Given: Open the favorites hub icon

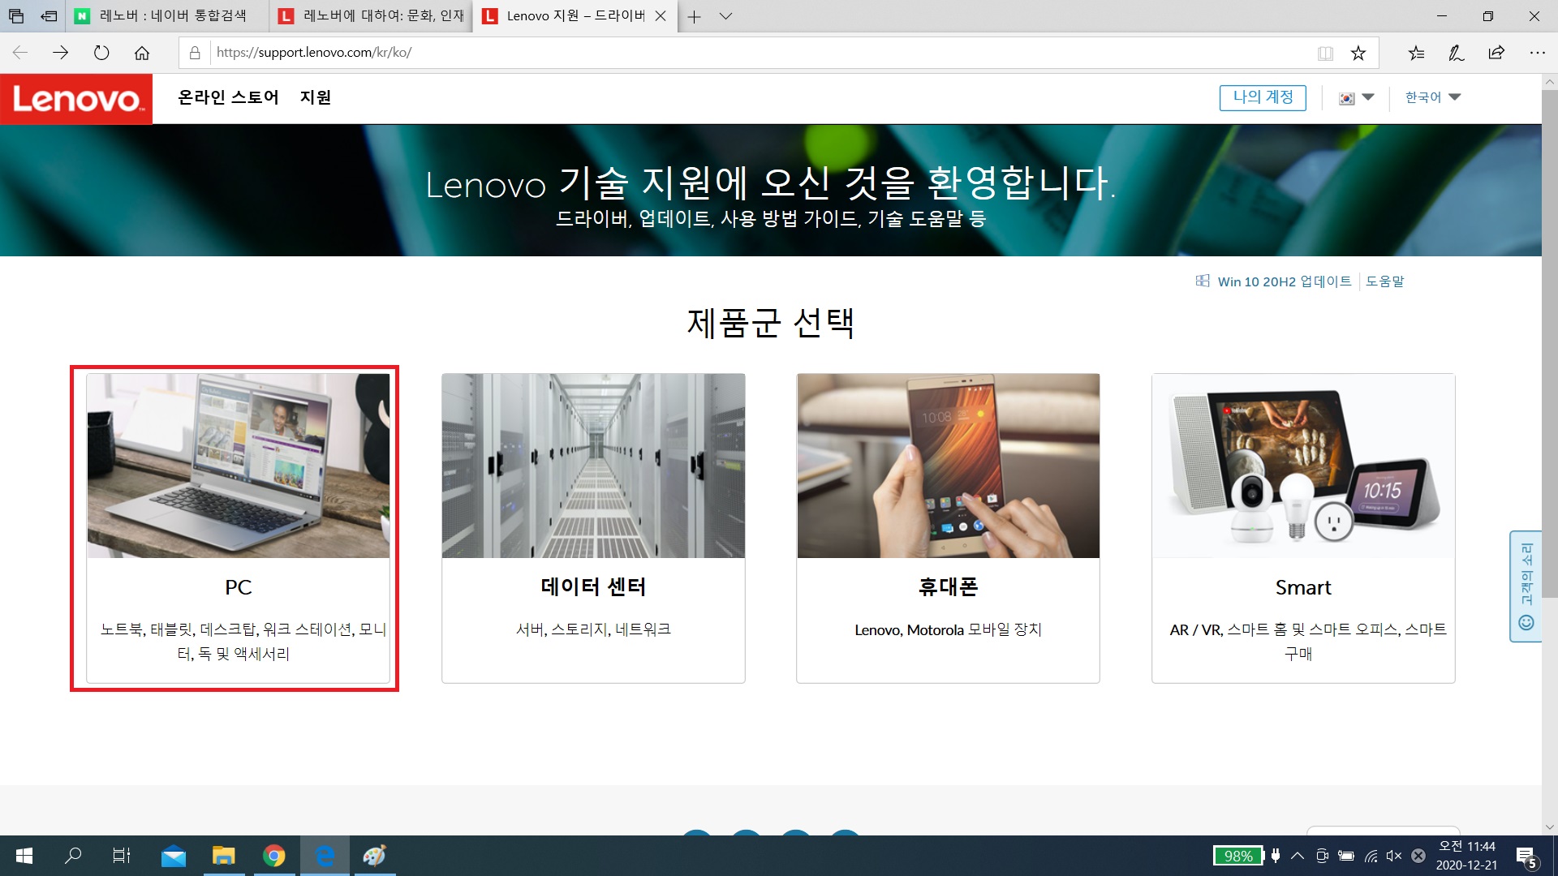Looking at the screenshot, I should (1416, 53).
